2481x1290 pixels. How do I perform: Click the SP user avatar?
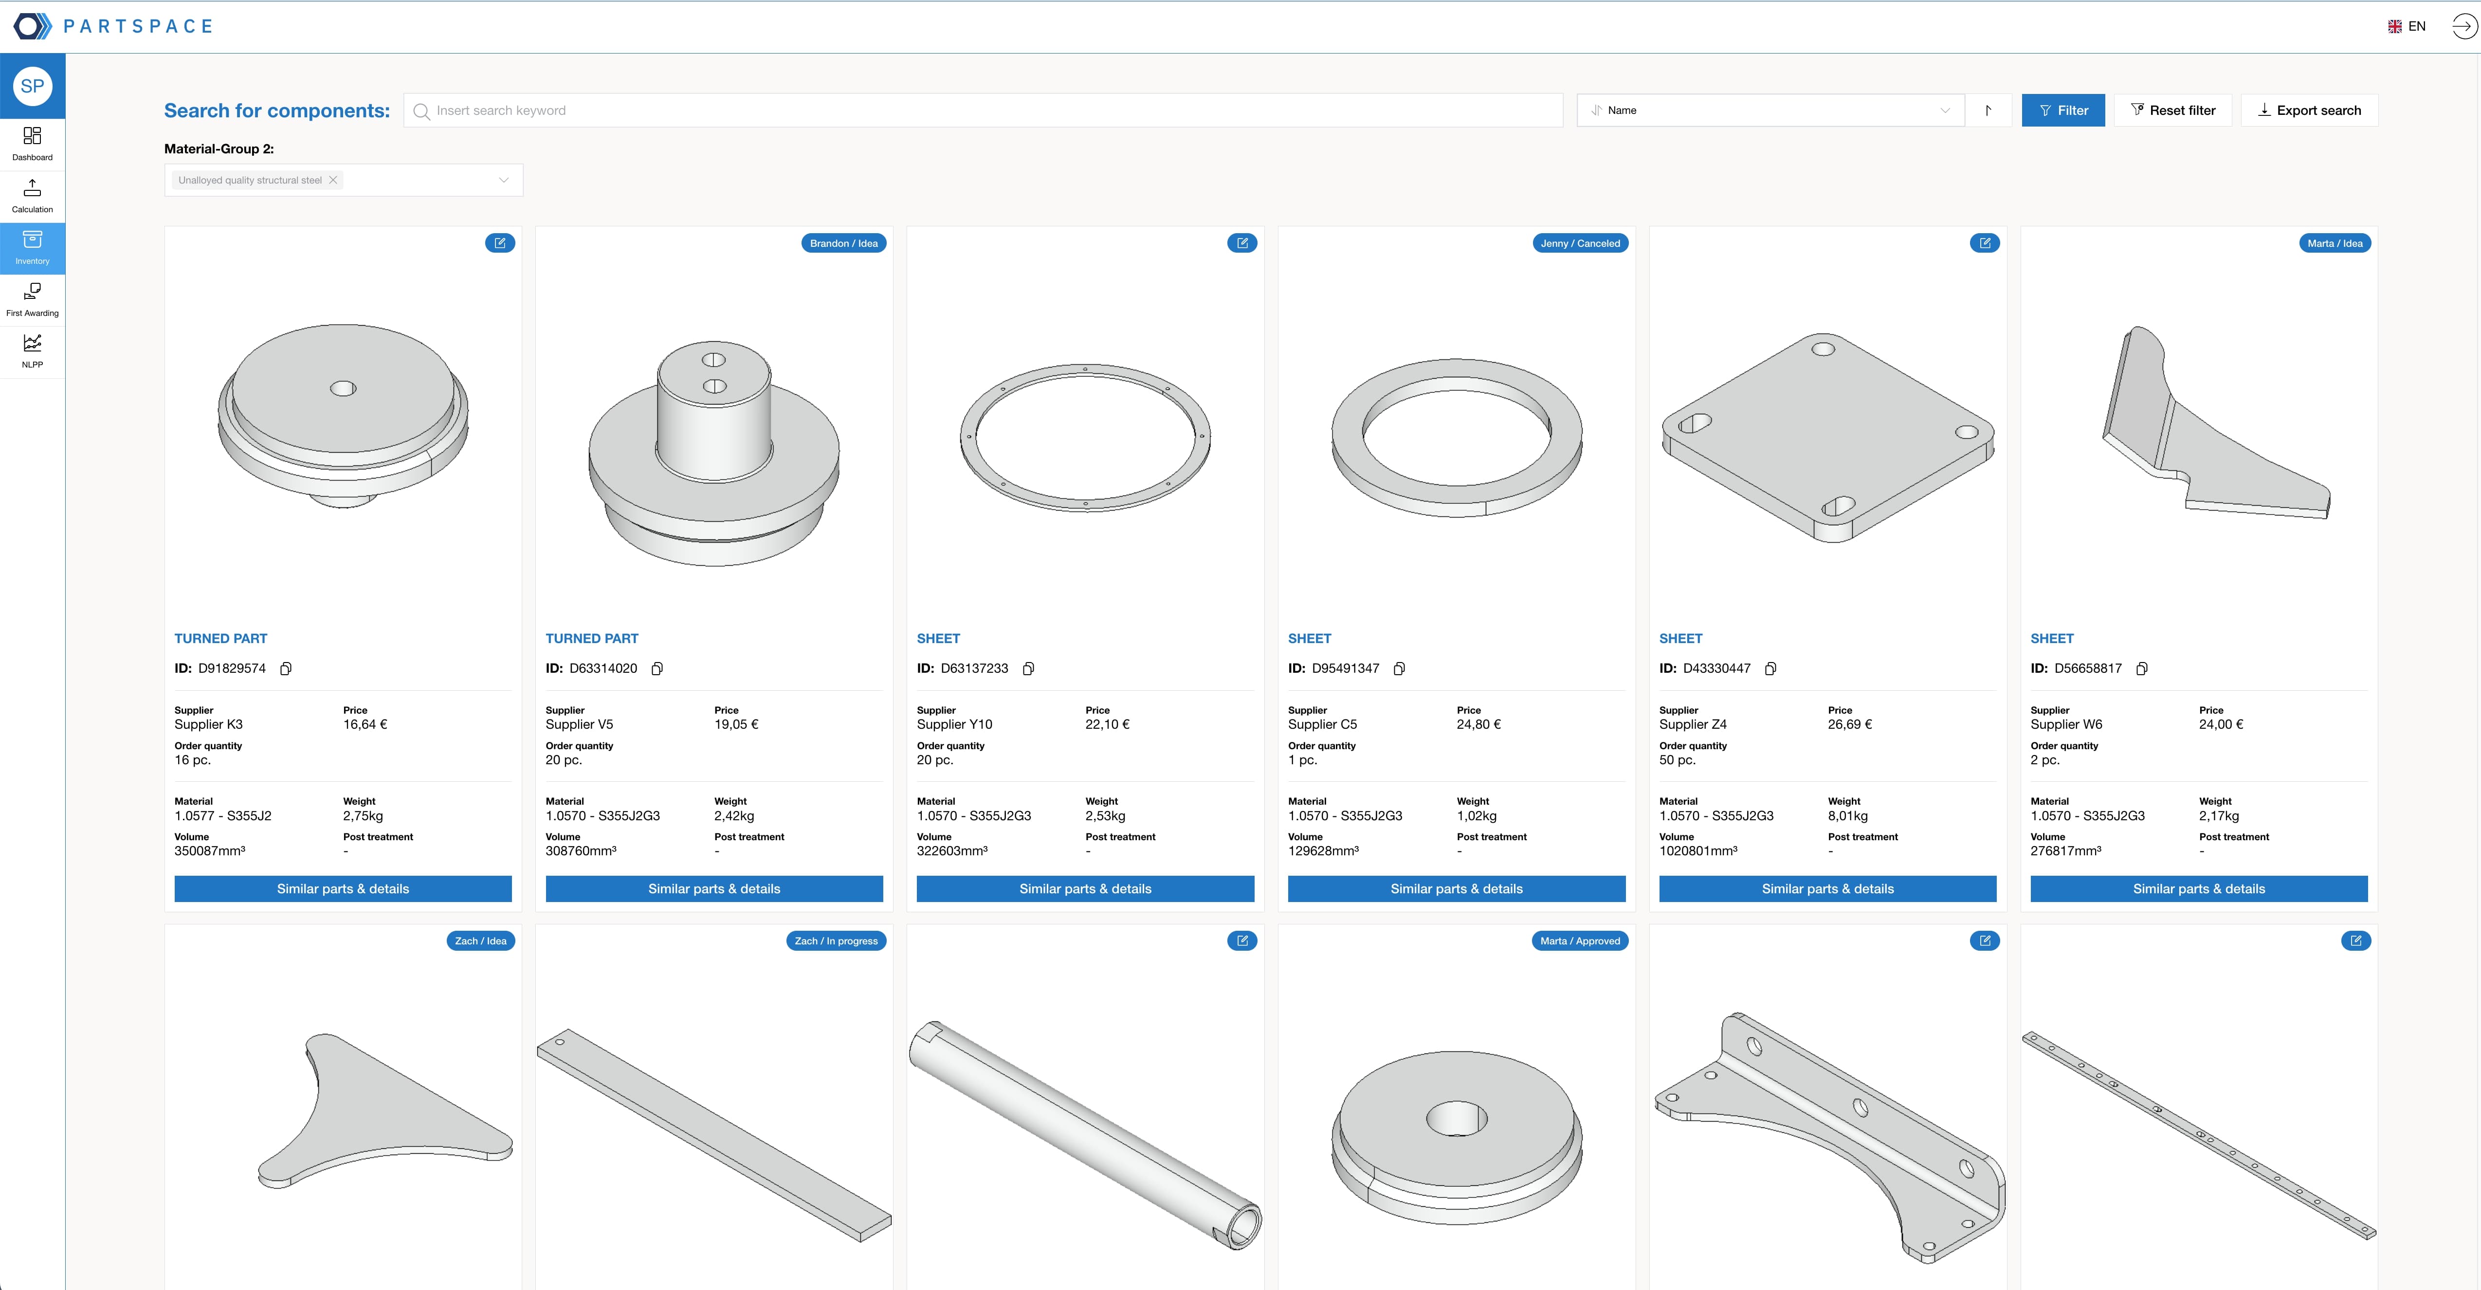pyautogui.click(x=33, y=86)
